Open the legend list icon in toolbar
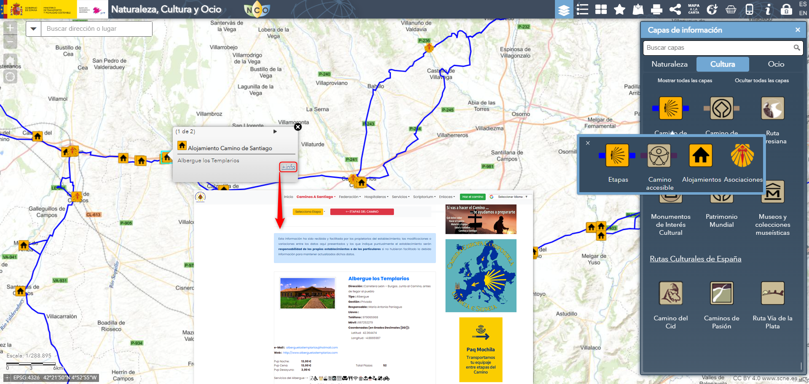This screenshot has height=384, width=809. pyautogui.click(x=582, y=9)
